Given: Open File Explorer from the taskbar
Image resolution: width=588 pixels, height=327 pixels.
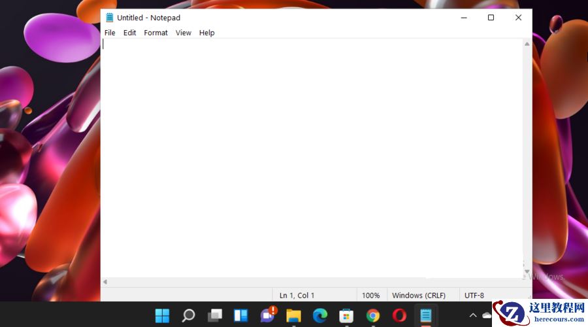Looking at the screenshot, I should point(293,315).
